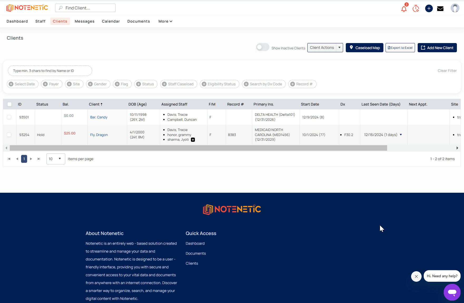Click the plus icon on Status filter

(x=139, y=84)
